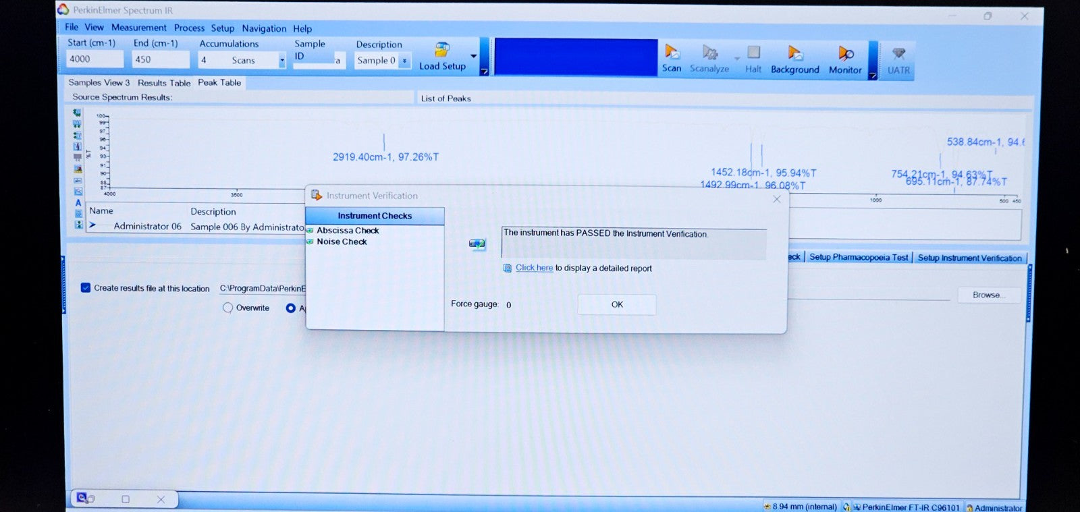The height and width of the screenshot is (512, 1080).
Task: Switch to the Peak Table tab
Action: click(x=219, y=83)
